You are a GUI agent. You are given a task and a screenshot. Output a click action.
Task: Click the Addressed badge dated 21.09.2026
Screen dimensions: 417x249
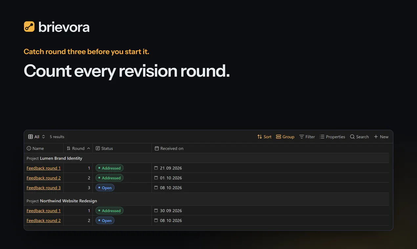coord(109,168)
